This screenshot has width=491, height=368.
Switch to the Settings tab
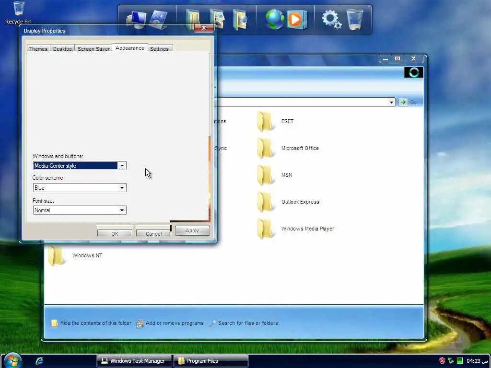point(159,48)
